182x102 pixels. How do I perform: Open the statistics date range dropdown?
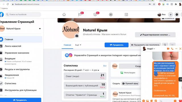98,70
